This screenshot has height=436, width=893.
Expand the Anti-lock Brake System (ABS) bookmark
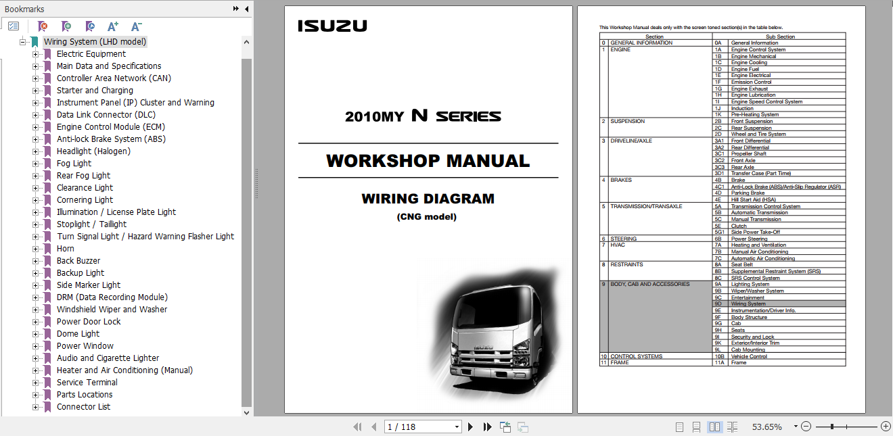(35, 139)
